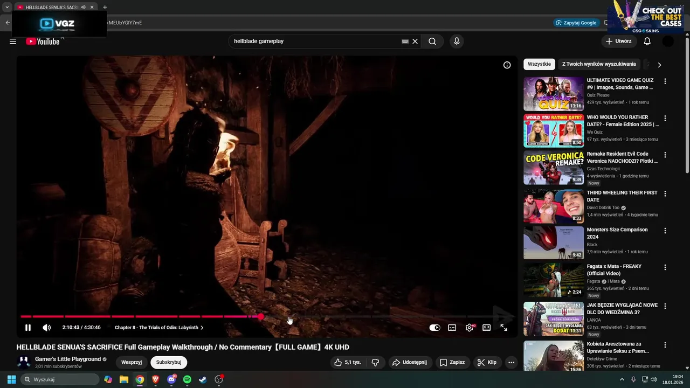This screenshot has width=690, height=388.
Task: Open Copilot from the taskbar
Action: (108, 379)
